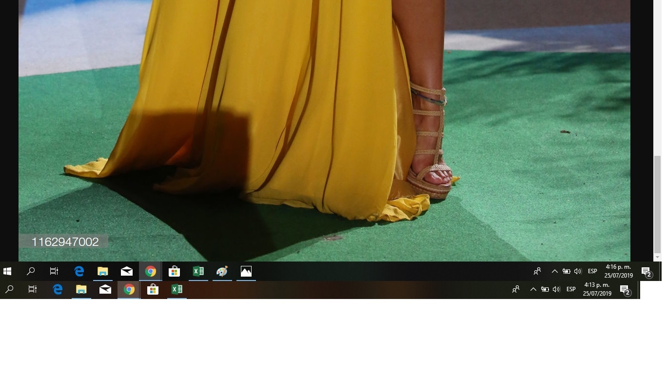Open Microsoft Store in the upper taskbar
Screen dimensions: 666x374
point(174,271)
